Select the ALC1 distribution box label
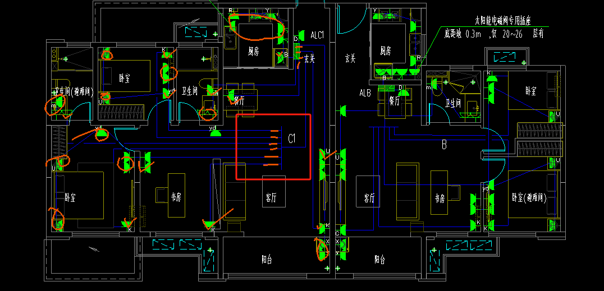 click(x=317, y=35)
